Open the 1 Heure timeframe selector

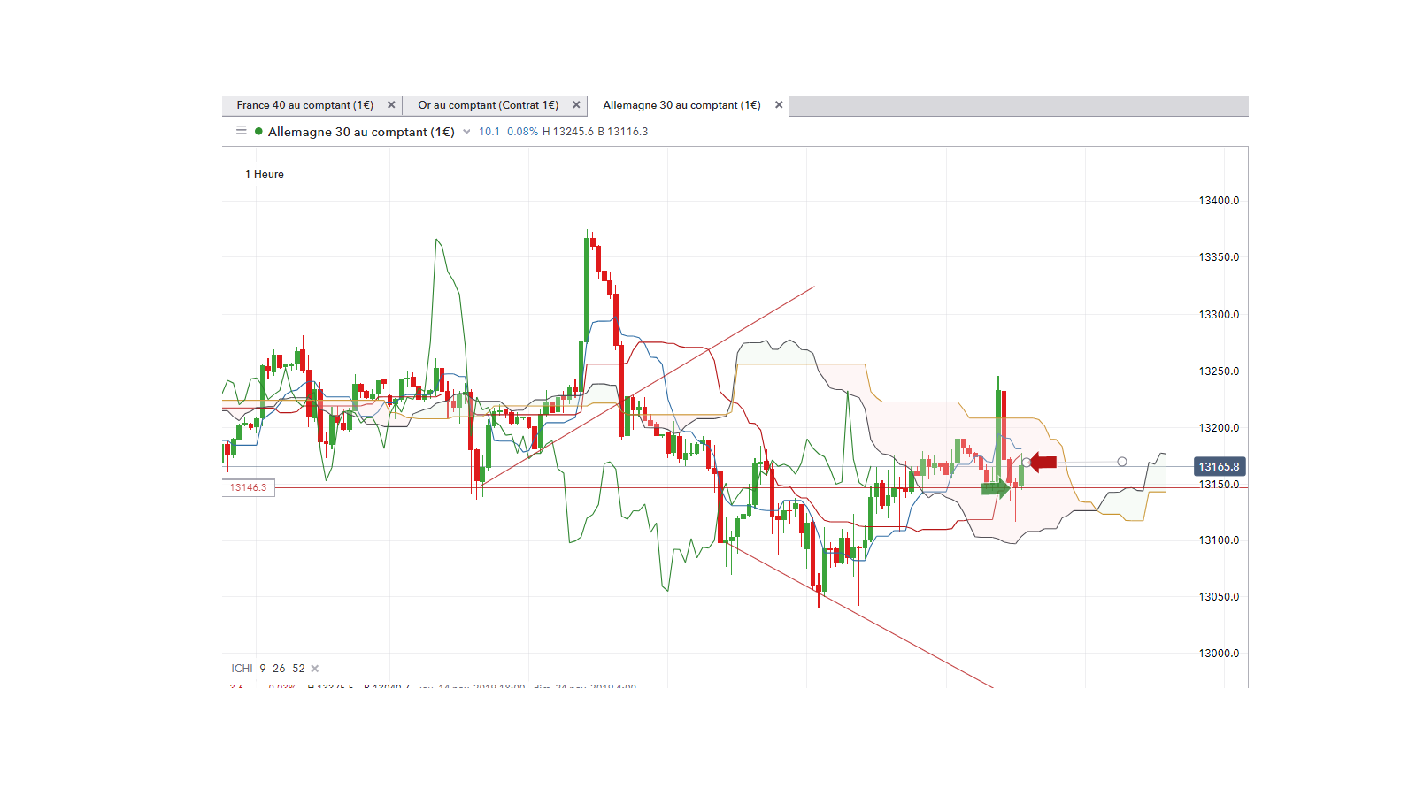pos(265,174)
